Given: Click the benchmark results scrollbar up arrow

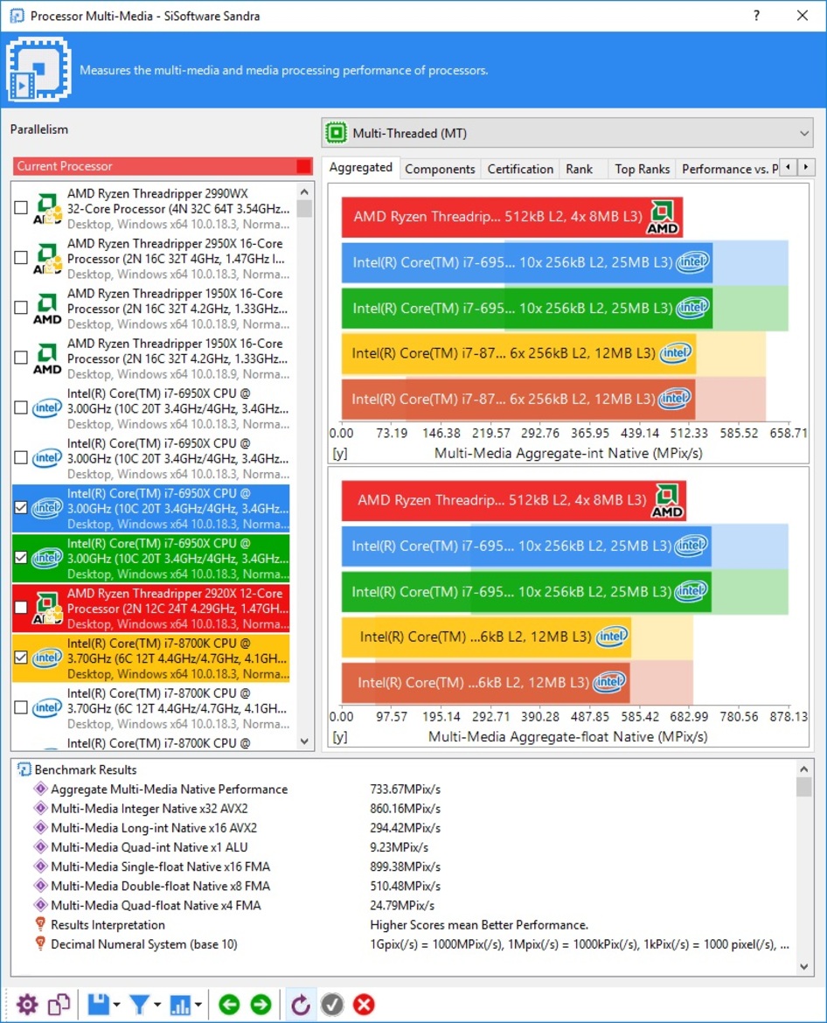Looking at the screenshot, I should pos(803,769).
